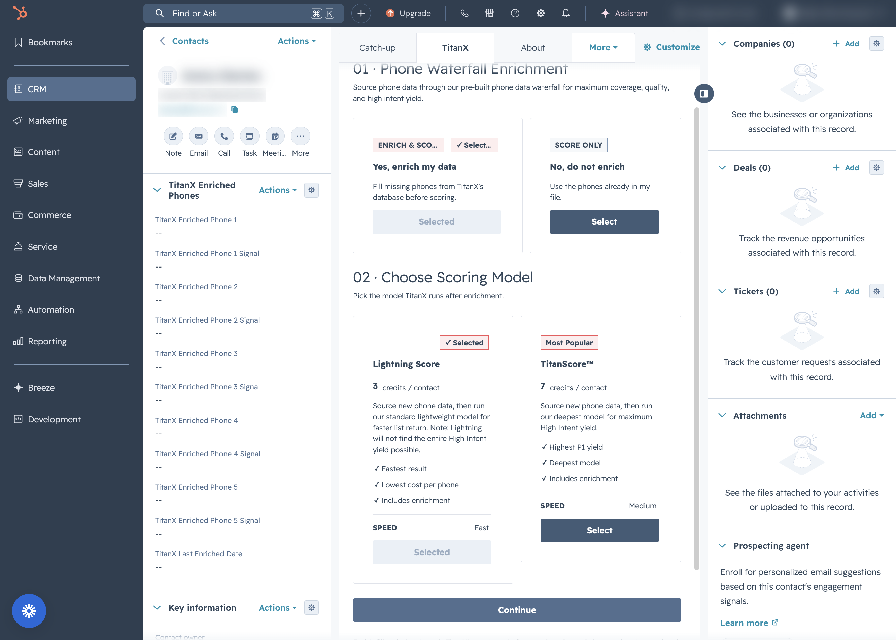Open the Attachments Add dropdown
Image resolution: width=896 pixels, height=640 pixels.
pyautogui.click(x=871, y=415)
